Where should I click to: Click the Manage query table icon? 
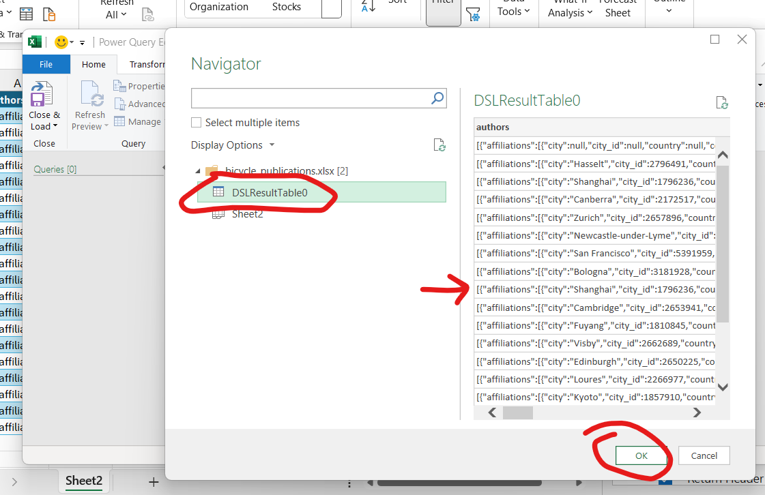click(119, 121)
